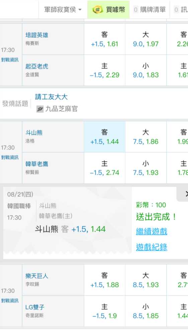The width and height of the screenshot is (188, 336).
Task: Click the 送出完成！ confirmation text
Action: 156,217
